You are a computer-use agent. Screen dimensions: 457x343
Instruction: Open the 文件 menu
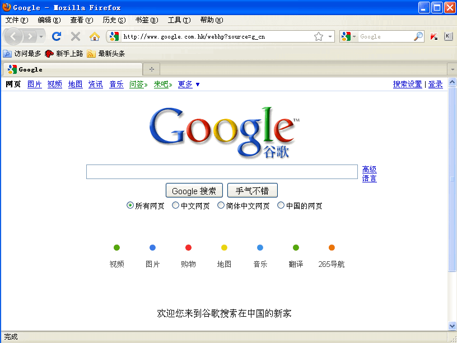click(17, 20)
